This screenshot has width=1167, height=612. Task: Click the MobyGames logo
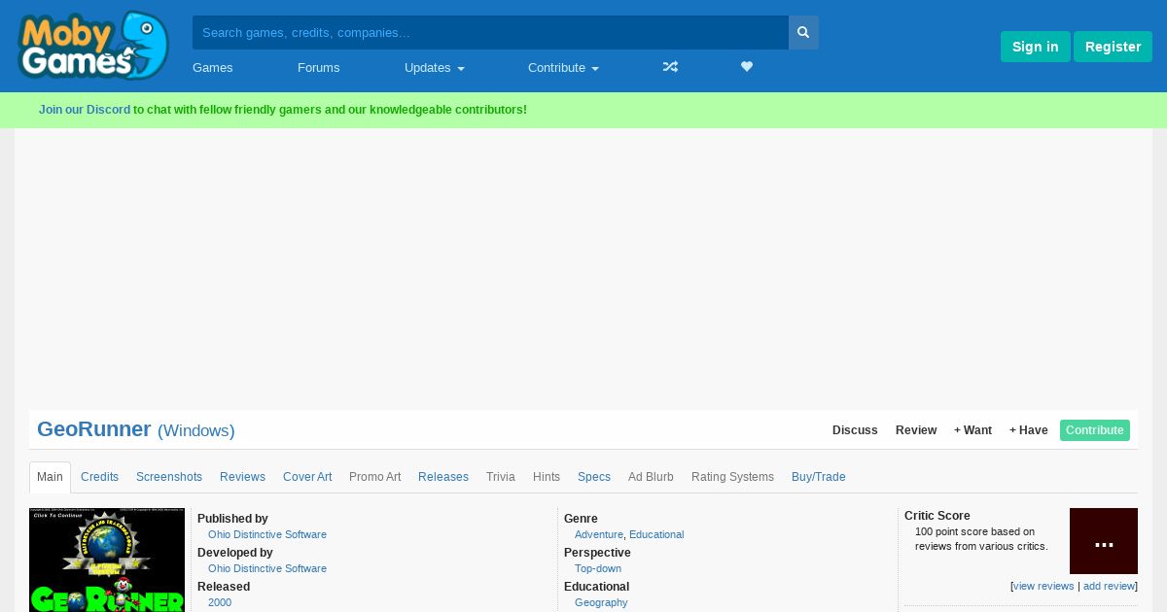93,46
